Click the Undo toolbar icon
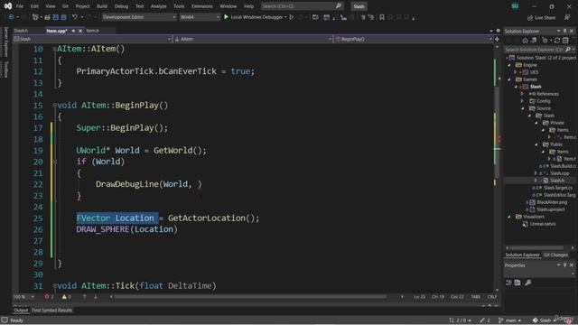The height and width of the screenshot is (325, 578). point(75,17)
